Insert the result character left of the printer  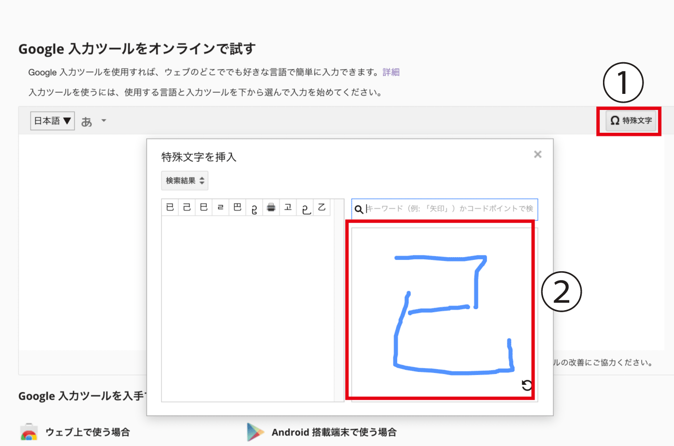pos(254,207)
